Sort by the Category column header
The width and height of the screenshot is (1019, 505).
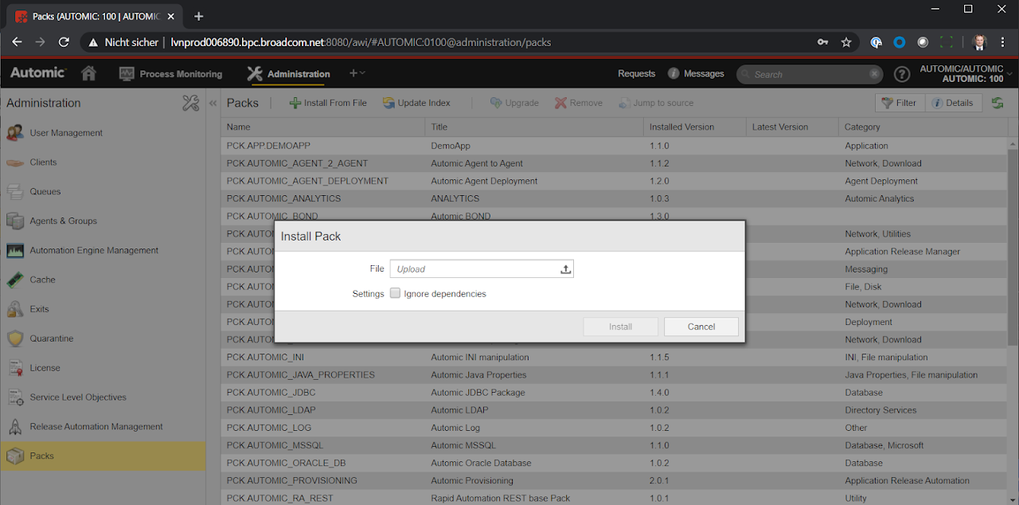click(x=923, y=127)
